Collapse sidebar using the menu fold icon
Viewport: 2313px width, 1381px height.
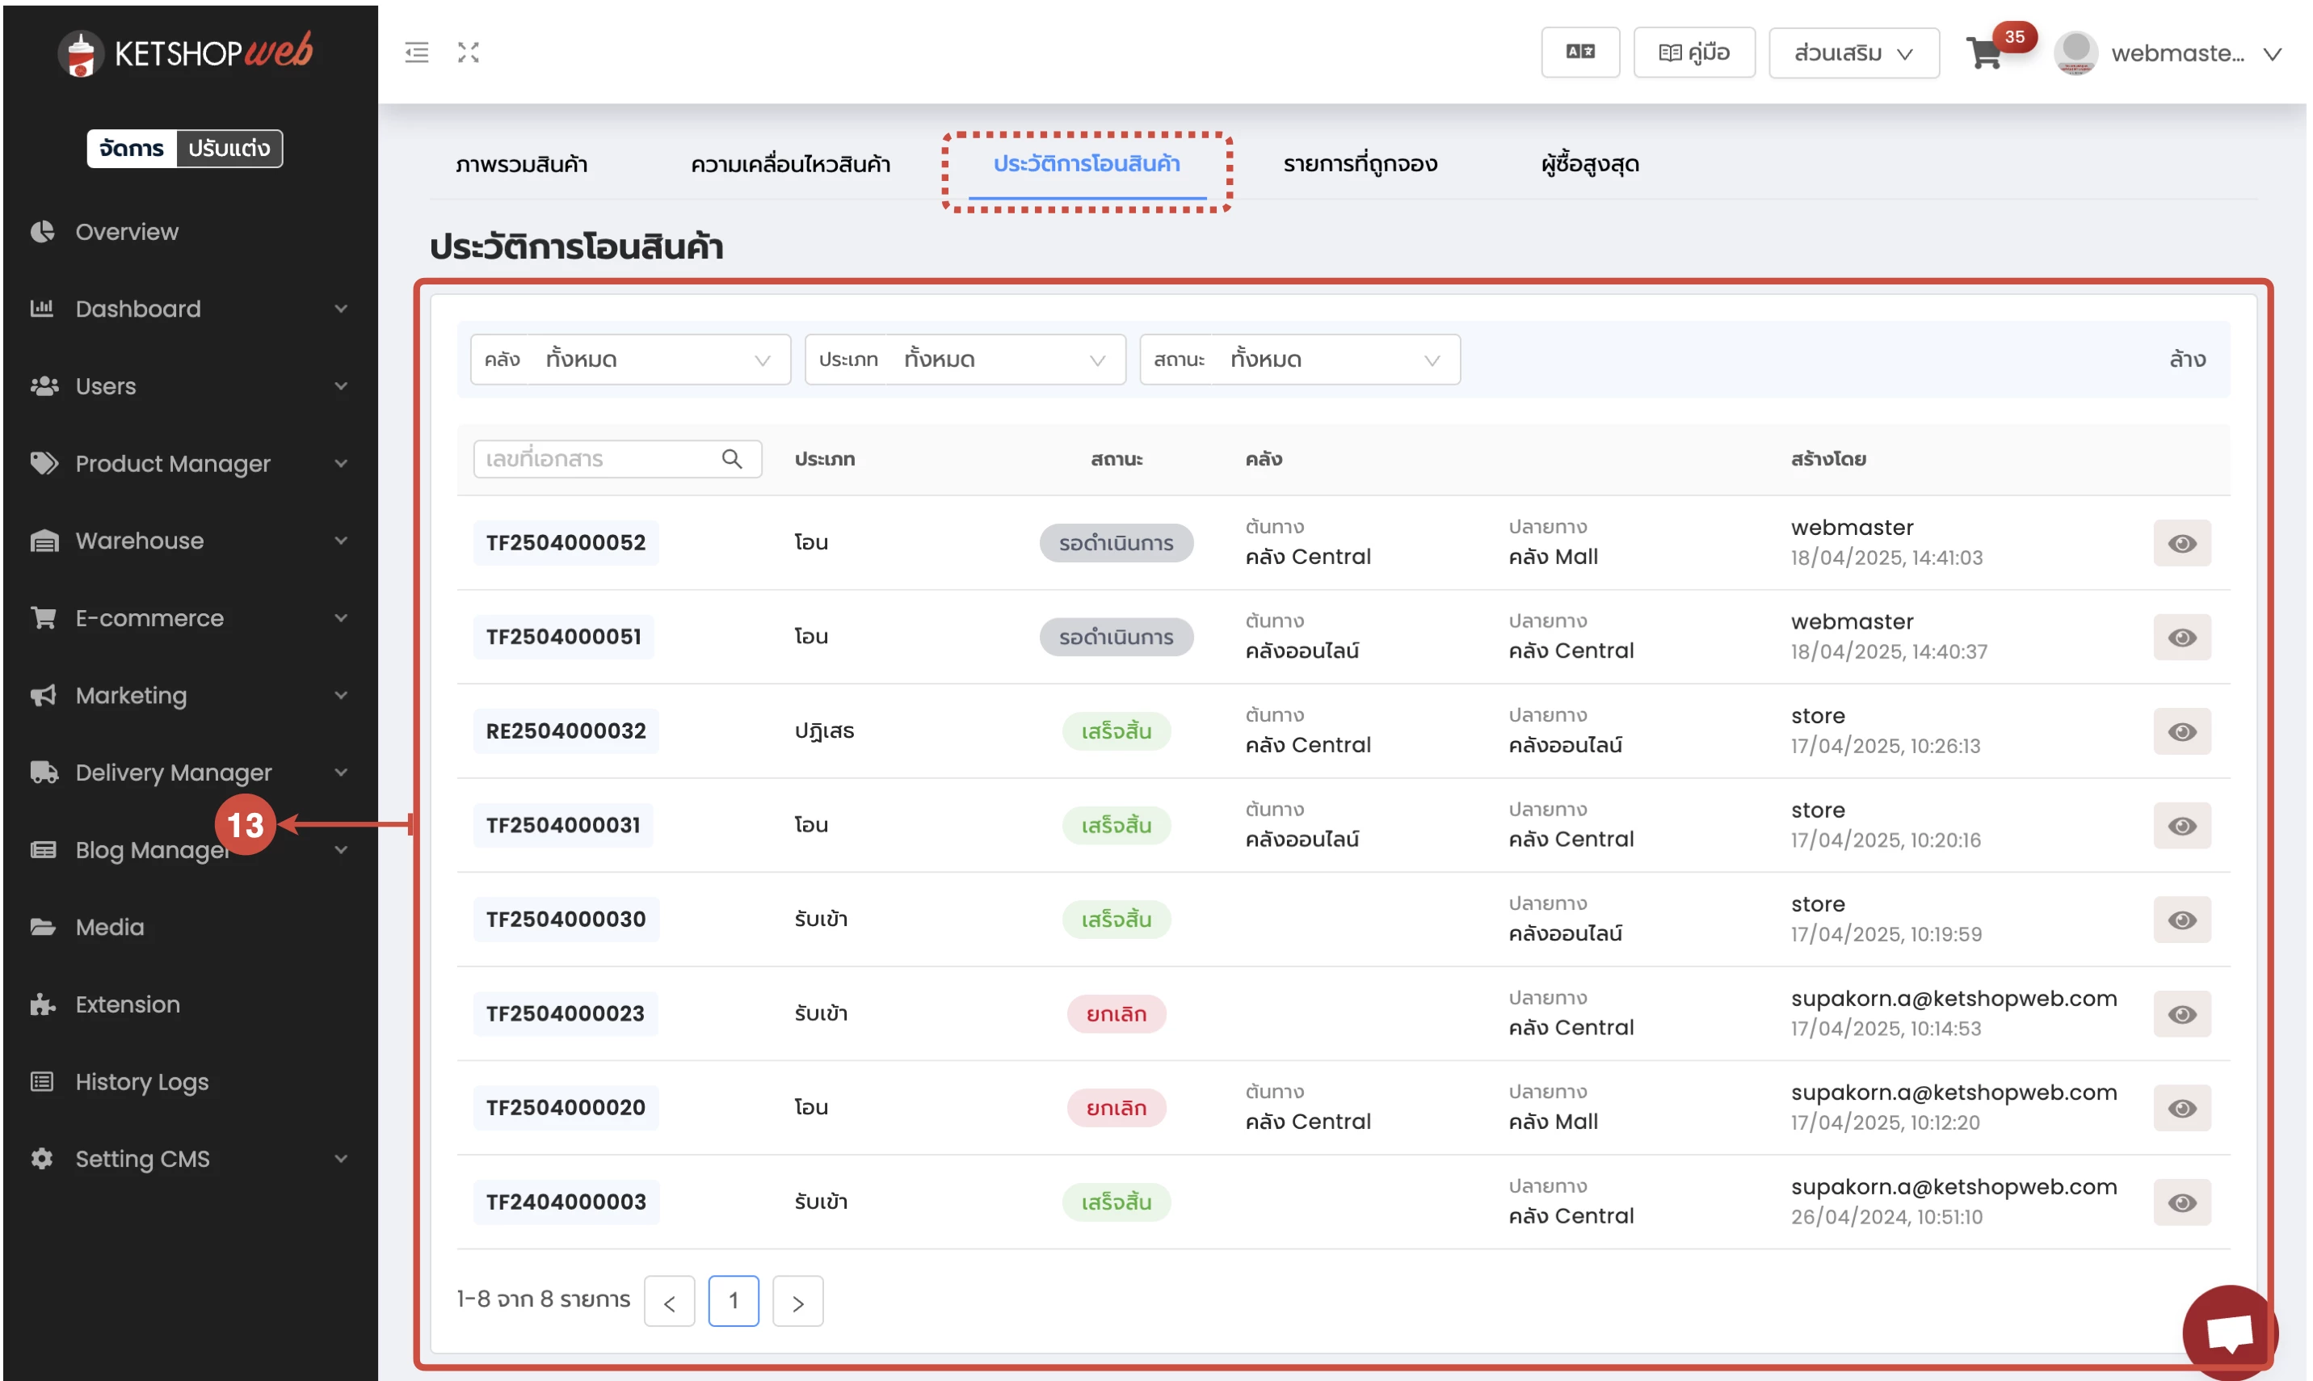tap(417, 53)
